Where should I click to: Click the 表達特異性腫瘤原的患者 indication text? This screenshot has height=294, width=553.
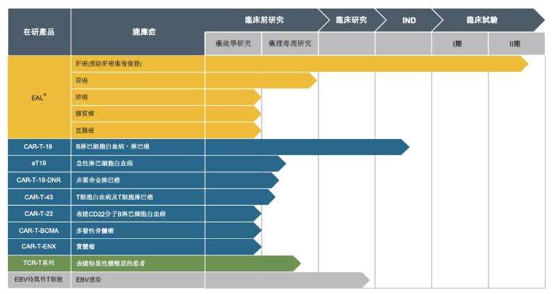click(x=111, y=264)
